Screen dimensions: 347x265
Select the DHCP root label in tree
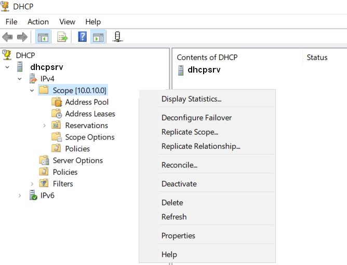click(x=25, y=55)
